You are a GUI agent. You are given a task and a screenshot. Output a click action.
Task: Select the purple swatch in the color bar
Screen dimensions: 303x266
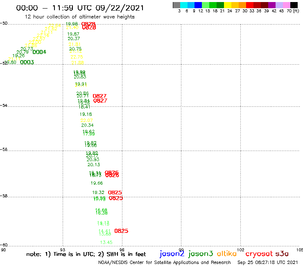click(x=272, y=5)
